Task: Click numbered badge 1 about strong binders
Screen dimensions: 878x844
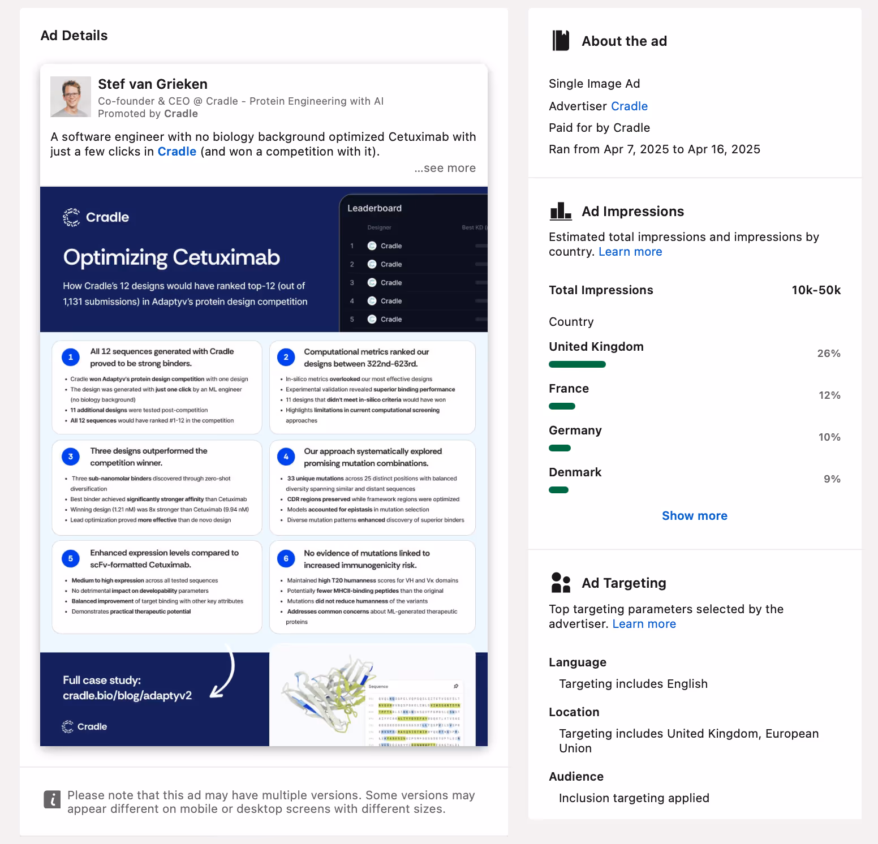Action: [x=70, y=357]
